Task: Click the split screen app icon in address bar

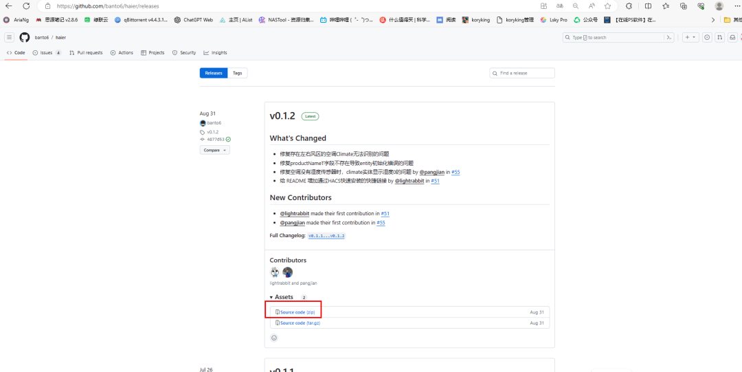Action: (543, 6)
